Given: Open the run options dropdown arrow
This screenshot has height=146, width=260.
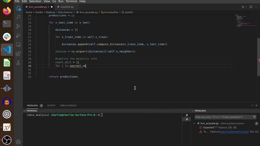Looking at the screenshot, I should (x=246, y=7).
